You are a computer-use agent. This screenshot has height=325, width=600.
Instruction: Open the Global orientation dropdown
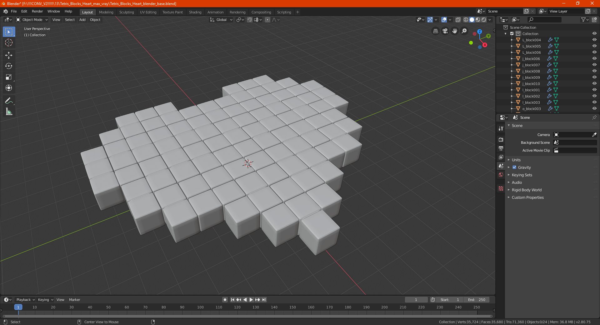(221, 20)
